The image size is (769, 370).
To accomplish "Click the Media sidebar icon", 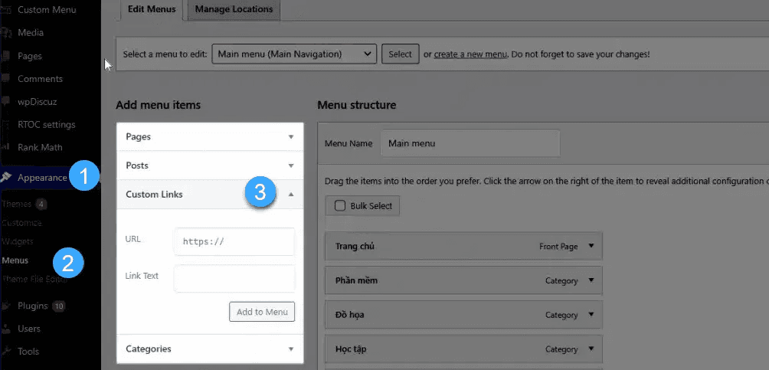I will (6, 32).
